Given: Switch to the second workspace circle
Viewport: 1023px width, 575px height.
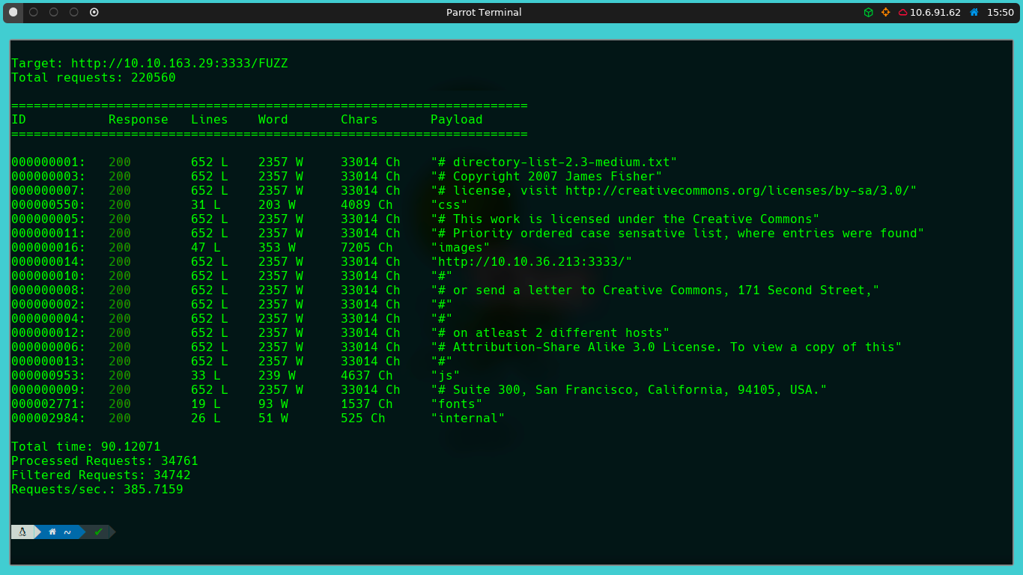Looking at the screenshot, I should (34, 12).
